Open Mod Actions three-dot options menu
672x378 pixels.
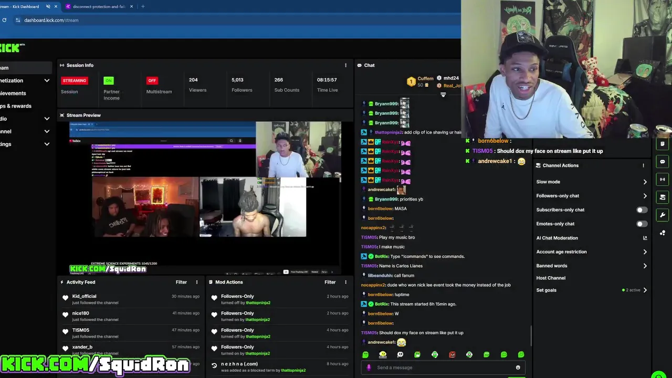pyautogui.click(x=345, y=282)
